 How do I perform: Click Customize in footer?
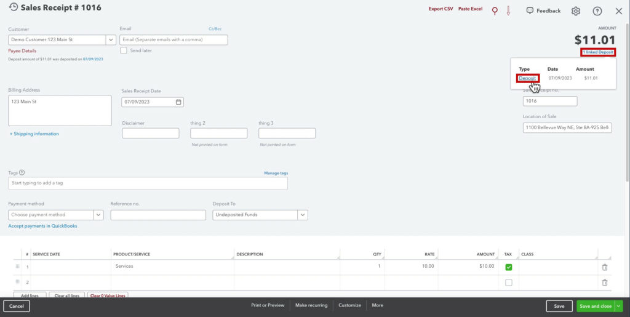pos(349,305)
